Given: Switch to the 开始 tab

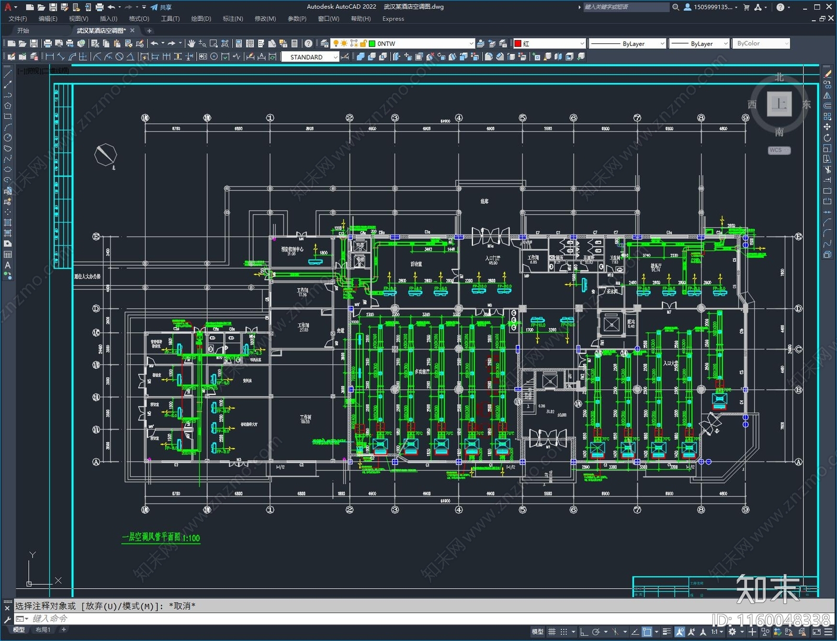Looking at the screenshot, I should [23, 30].
